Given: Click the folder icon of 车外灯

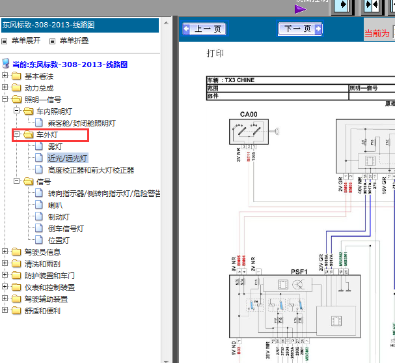Looking at the screenshot, I should pyautogui.click(x=29, y=134).
